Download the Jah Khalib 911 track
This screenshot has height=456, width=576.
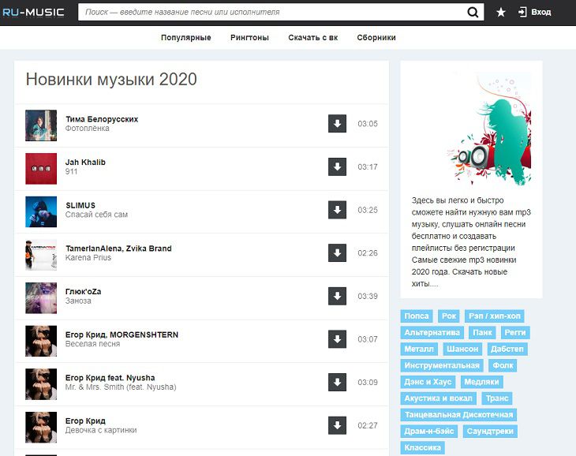pyautogui.click(x=337, y=167)
